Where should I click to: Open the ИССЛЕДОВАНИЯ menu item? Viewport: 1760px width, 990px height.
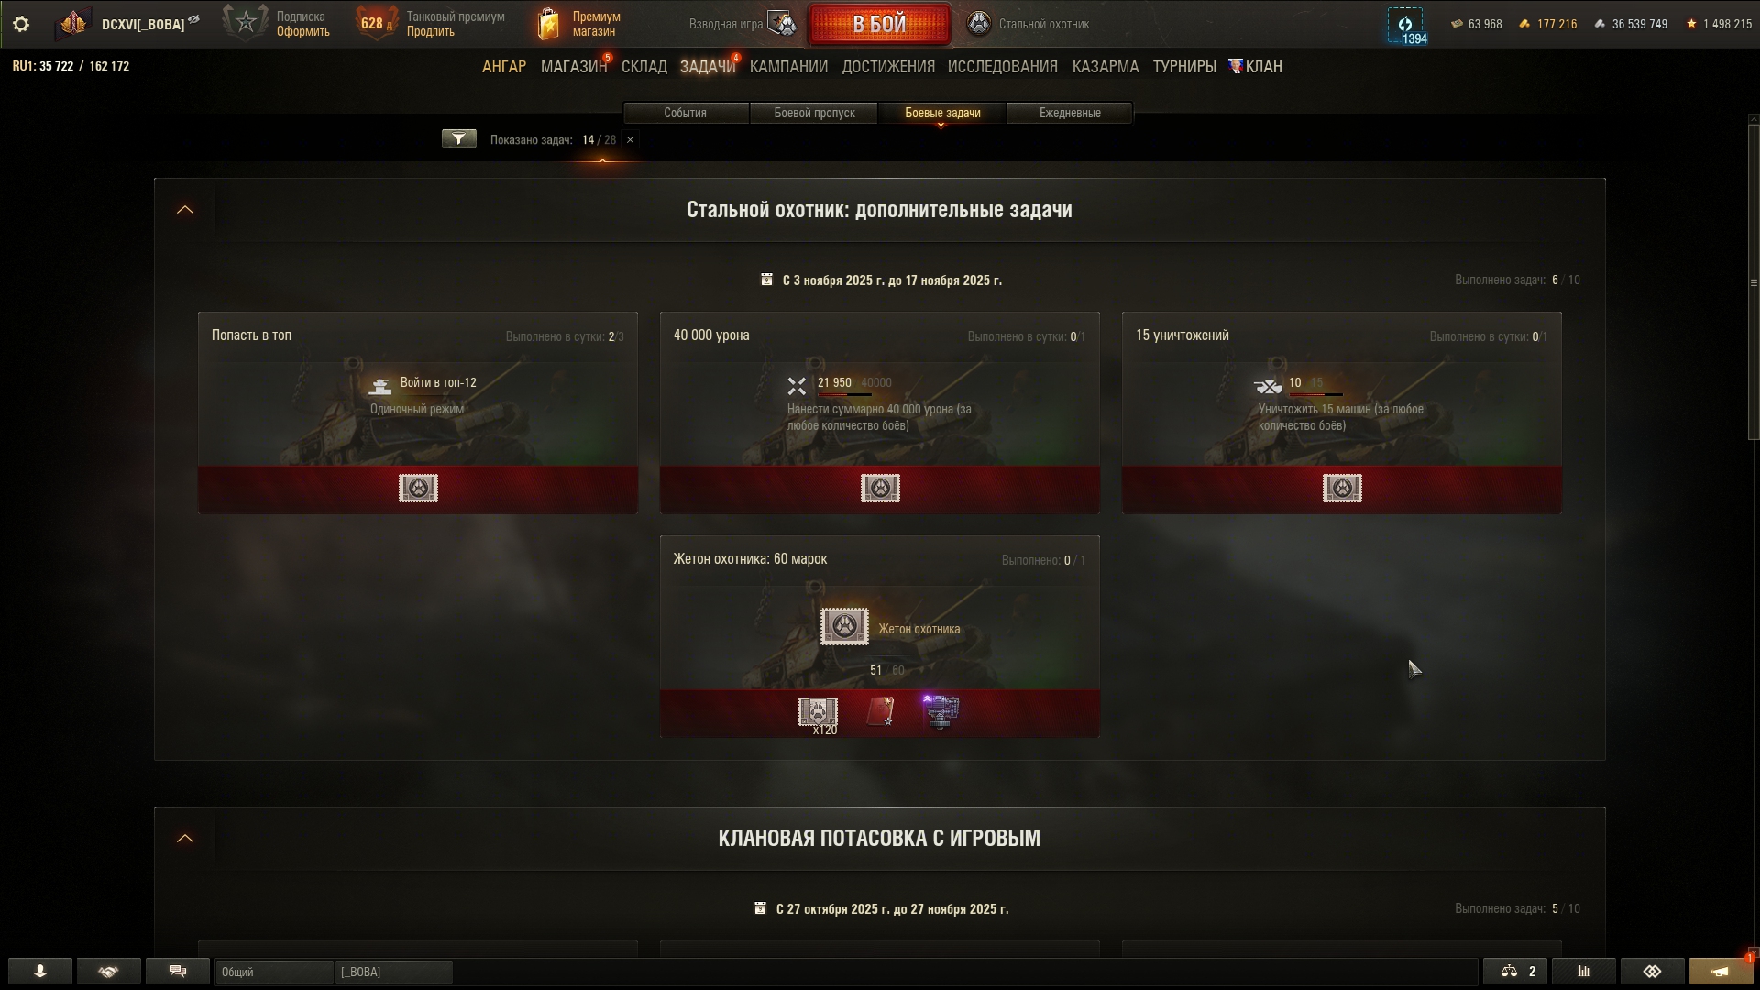tap(1003, 67)
